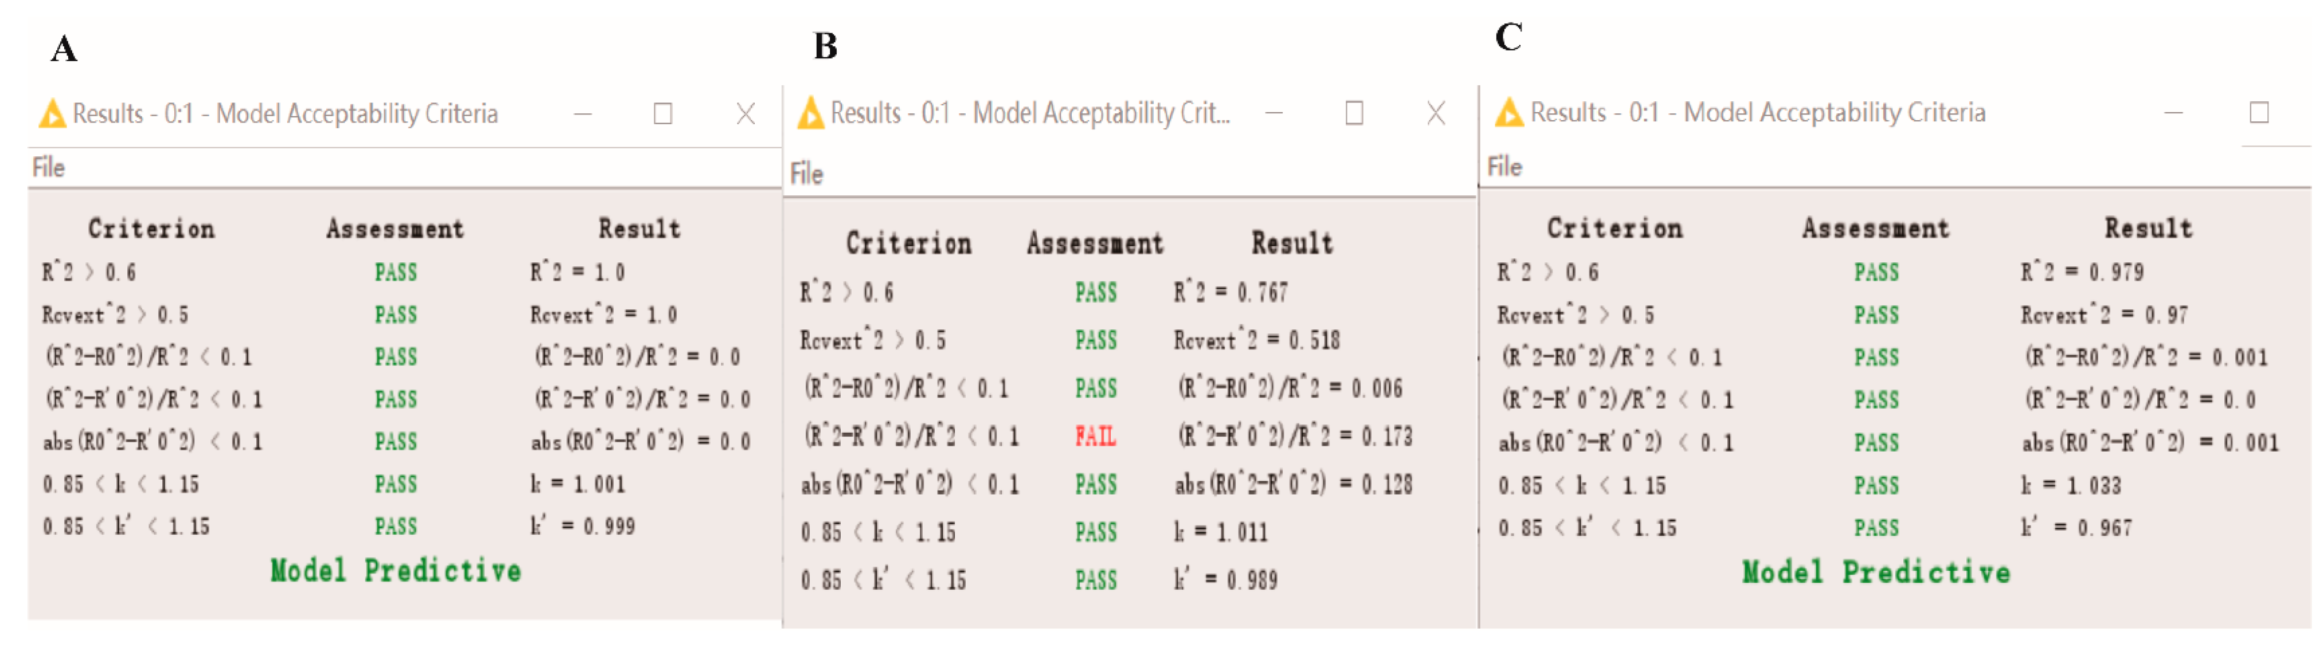This screenshot has width=2324, height=647.
Task: Open the File menu in window A
Action: tap(49, 168)
